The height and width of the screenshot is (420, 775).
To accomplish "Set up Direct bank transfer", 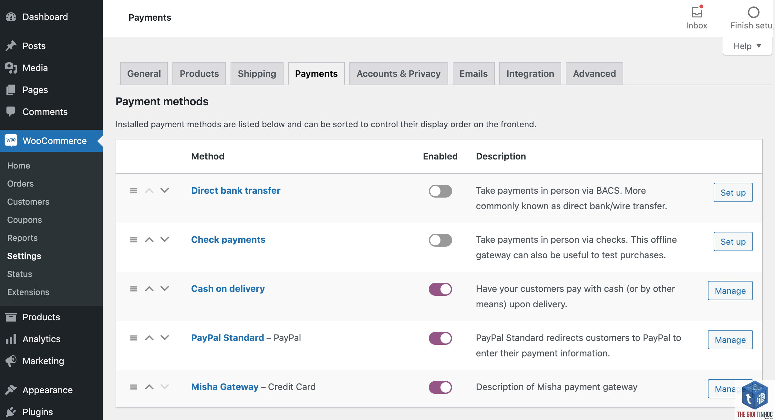I will point(733,192).
